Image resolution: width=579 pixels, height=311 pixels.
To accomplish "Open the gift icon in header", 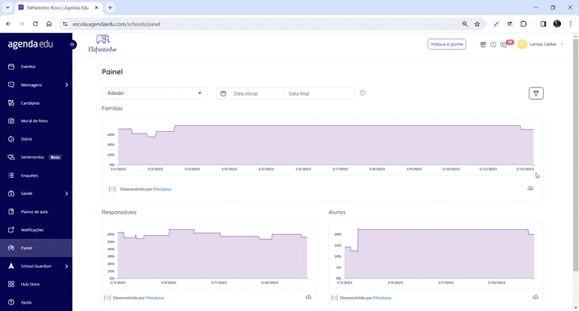I will pyautogui.click(x=482, y=44).
